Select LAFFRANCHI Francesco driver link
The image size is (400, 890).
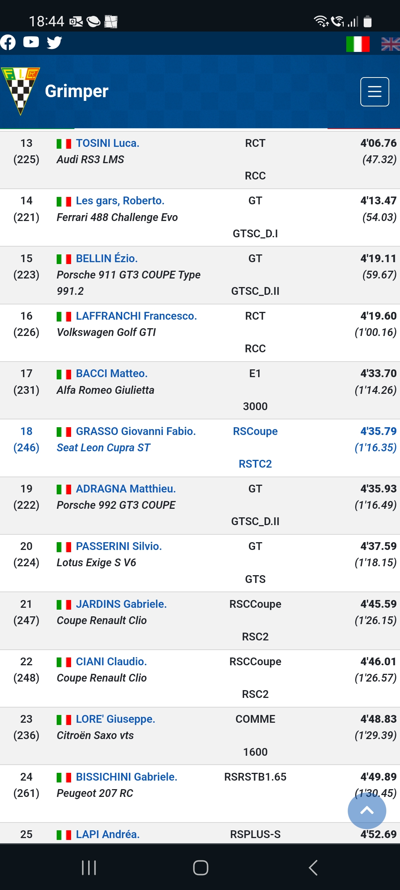point(136,316)
